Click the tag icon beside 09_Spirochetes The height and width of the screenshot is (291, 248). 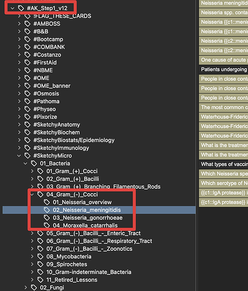click(40, 264)
